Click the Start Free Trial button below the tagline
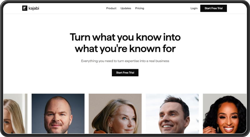250x137 pixels. [x=125, y=73]
